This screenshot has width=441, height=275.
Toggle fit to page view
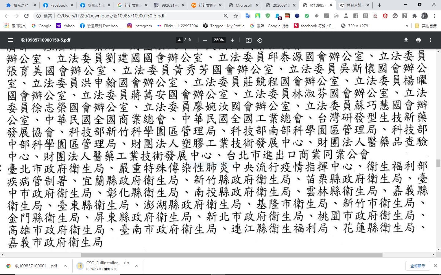[x=249, y=40]
